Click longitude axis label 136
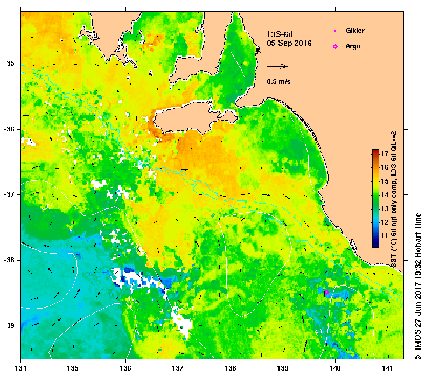This screenshot has width=426, height=377. 125,368
